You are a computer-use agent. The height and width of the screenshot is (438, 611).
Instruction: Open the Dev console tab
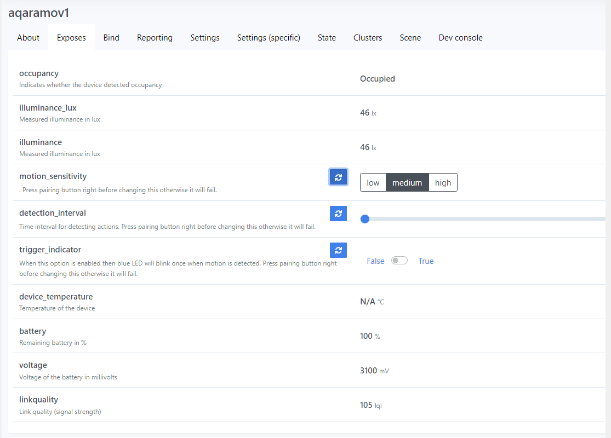click(x=460, y=38)
